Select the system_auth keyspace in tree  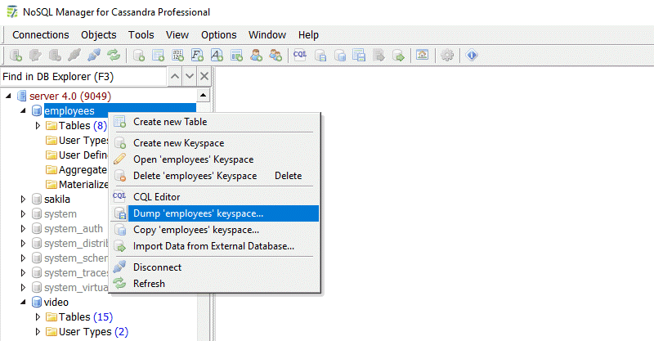pyautogui.click(x=73, y=229)
